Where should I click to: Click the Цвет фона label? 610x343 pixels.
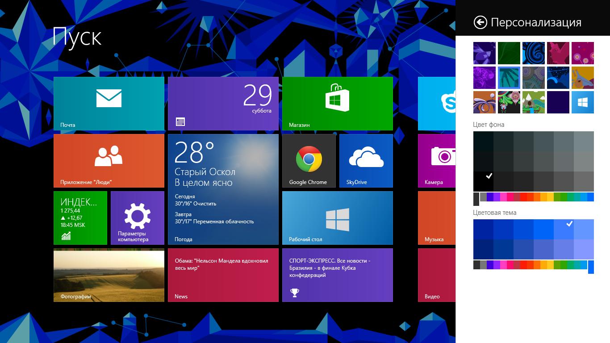tap(489, 125)
